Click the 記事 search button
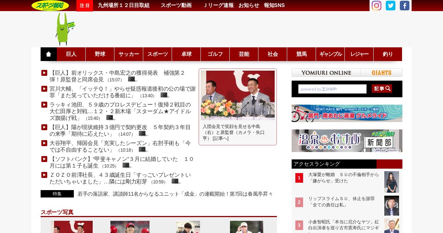443x233 pixels. coord(382,89)
